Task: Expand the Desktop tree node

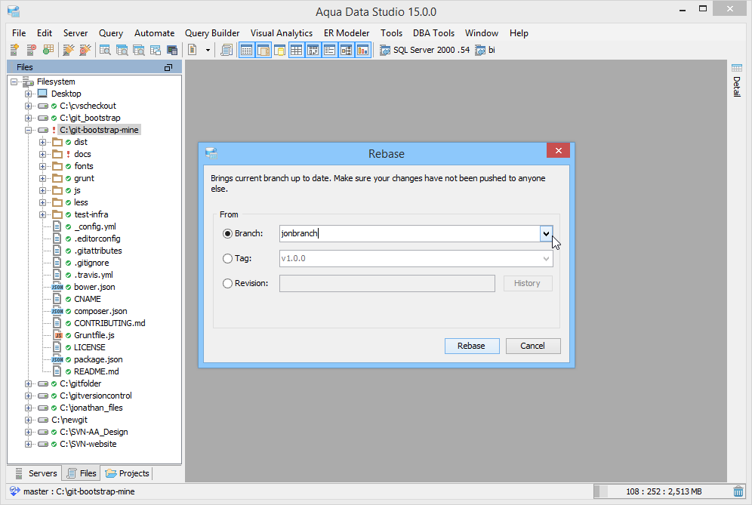Action: click(x=28, y=94)
